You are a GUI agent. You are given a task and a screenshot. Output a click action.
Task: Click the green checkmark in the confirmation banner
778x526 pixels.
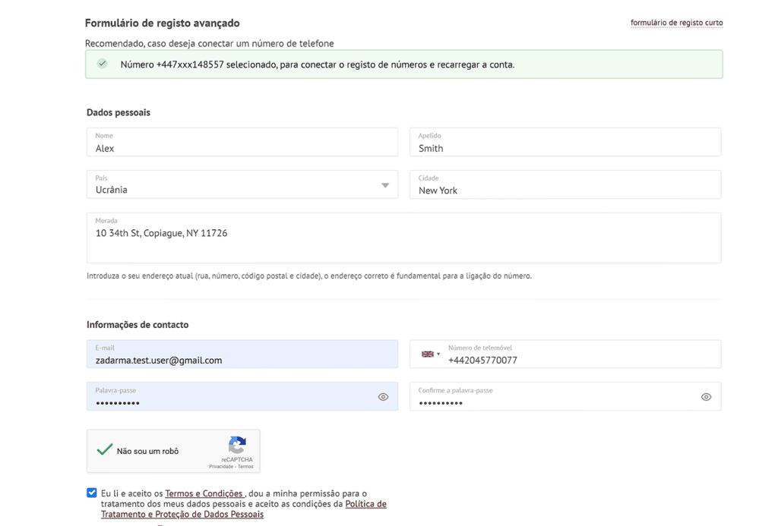pos(102,64)
